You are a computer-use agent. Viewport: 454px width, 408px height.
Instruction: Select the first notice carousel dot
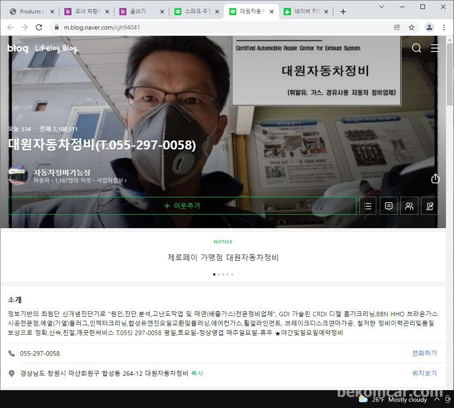214,274
